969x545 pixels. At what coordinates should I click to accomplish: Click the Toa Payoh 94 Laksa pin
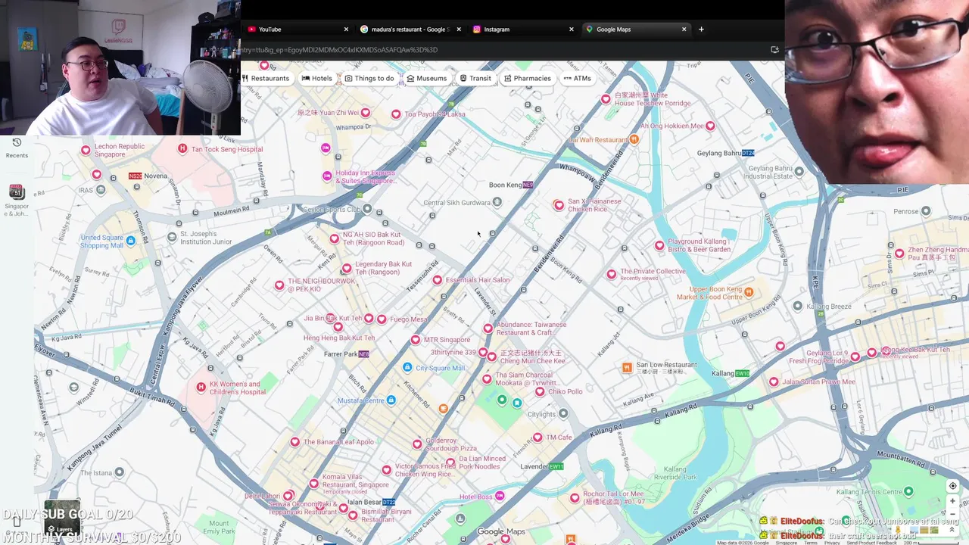pos(396,114)
